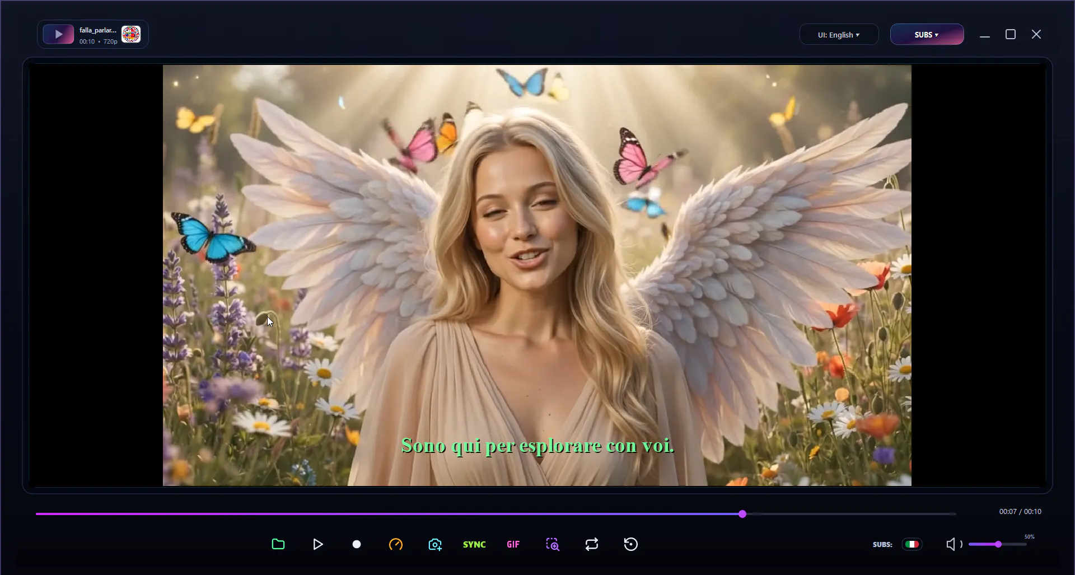Open the playback speed gauge icon

[396, 544]
